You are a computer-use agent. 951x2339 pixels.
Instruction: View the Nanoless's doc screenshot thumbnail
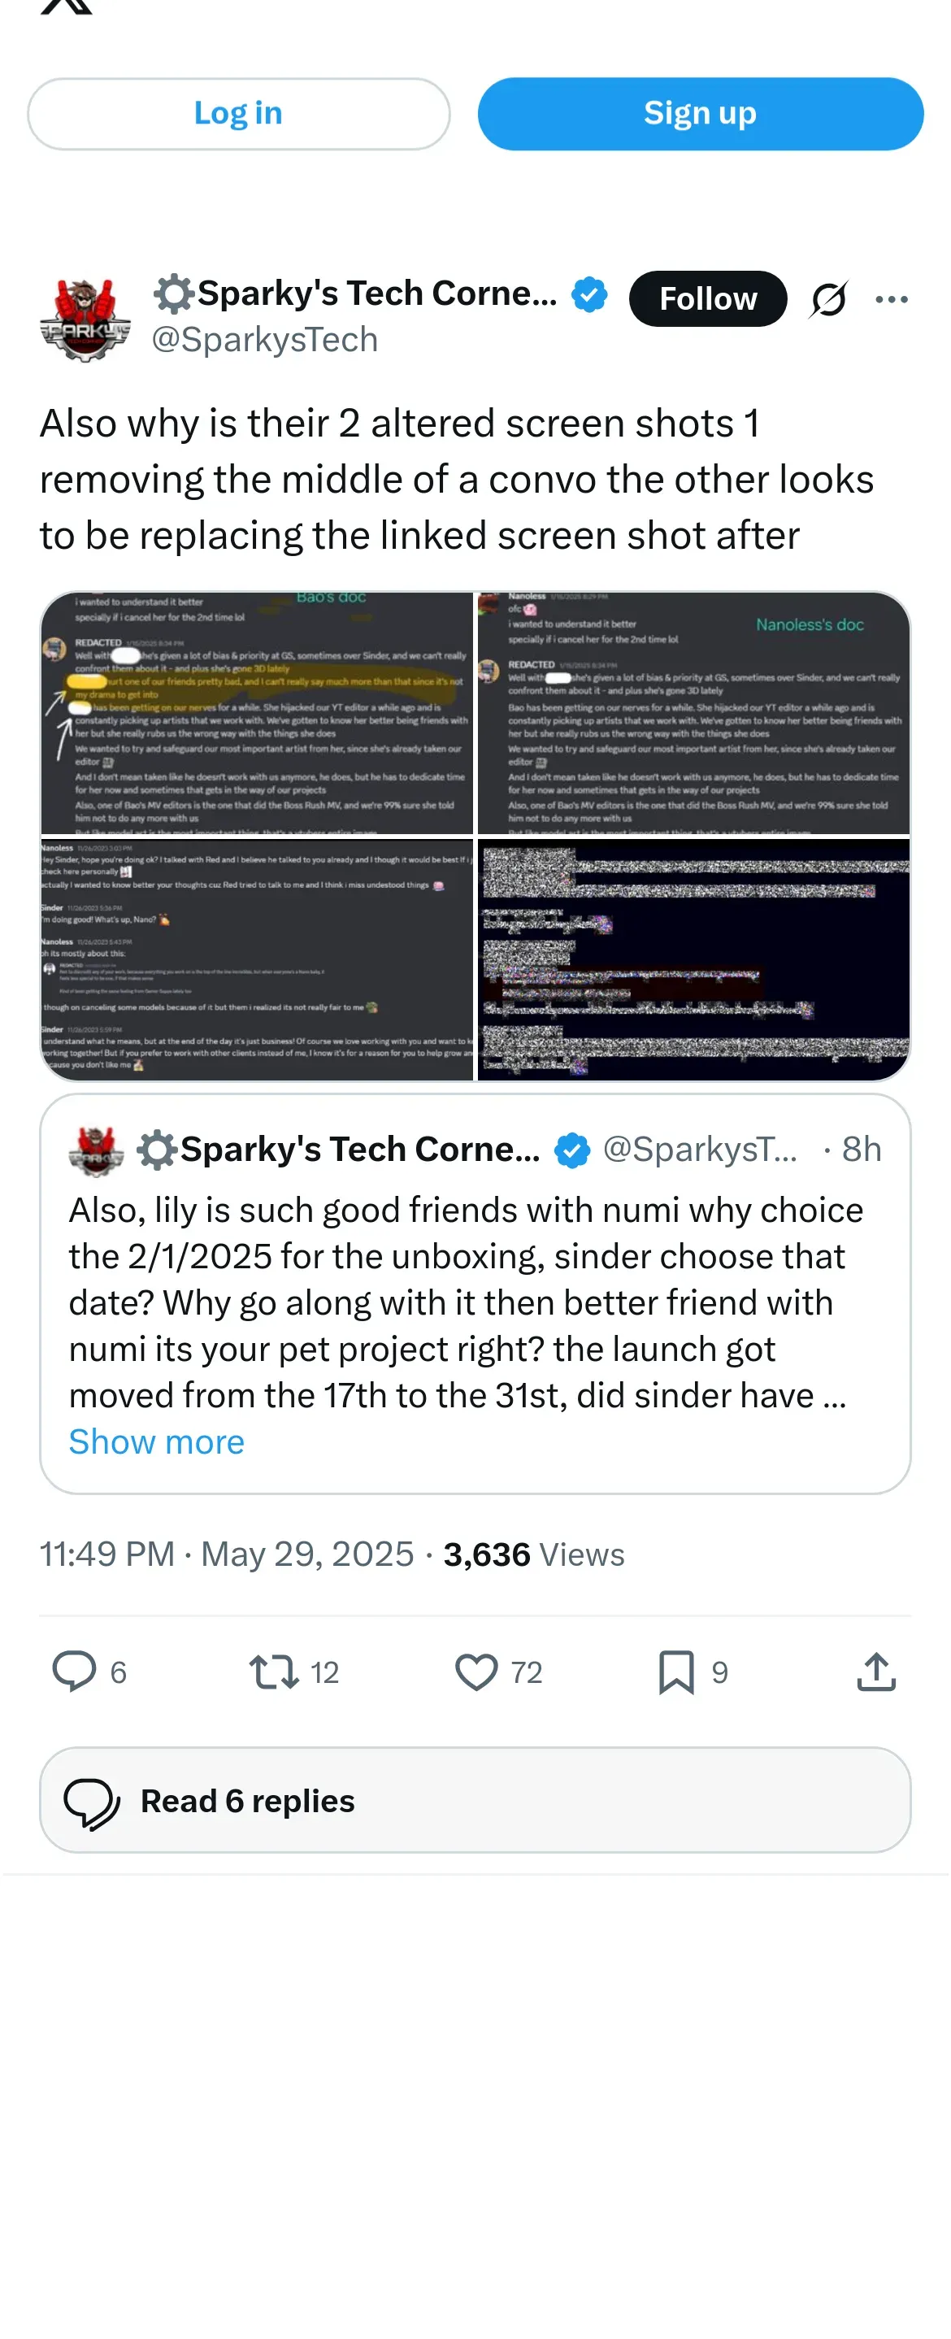pyautogui.click(x=693, y=714)
